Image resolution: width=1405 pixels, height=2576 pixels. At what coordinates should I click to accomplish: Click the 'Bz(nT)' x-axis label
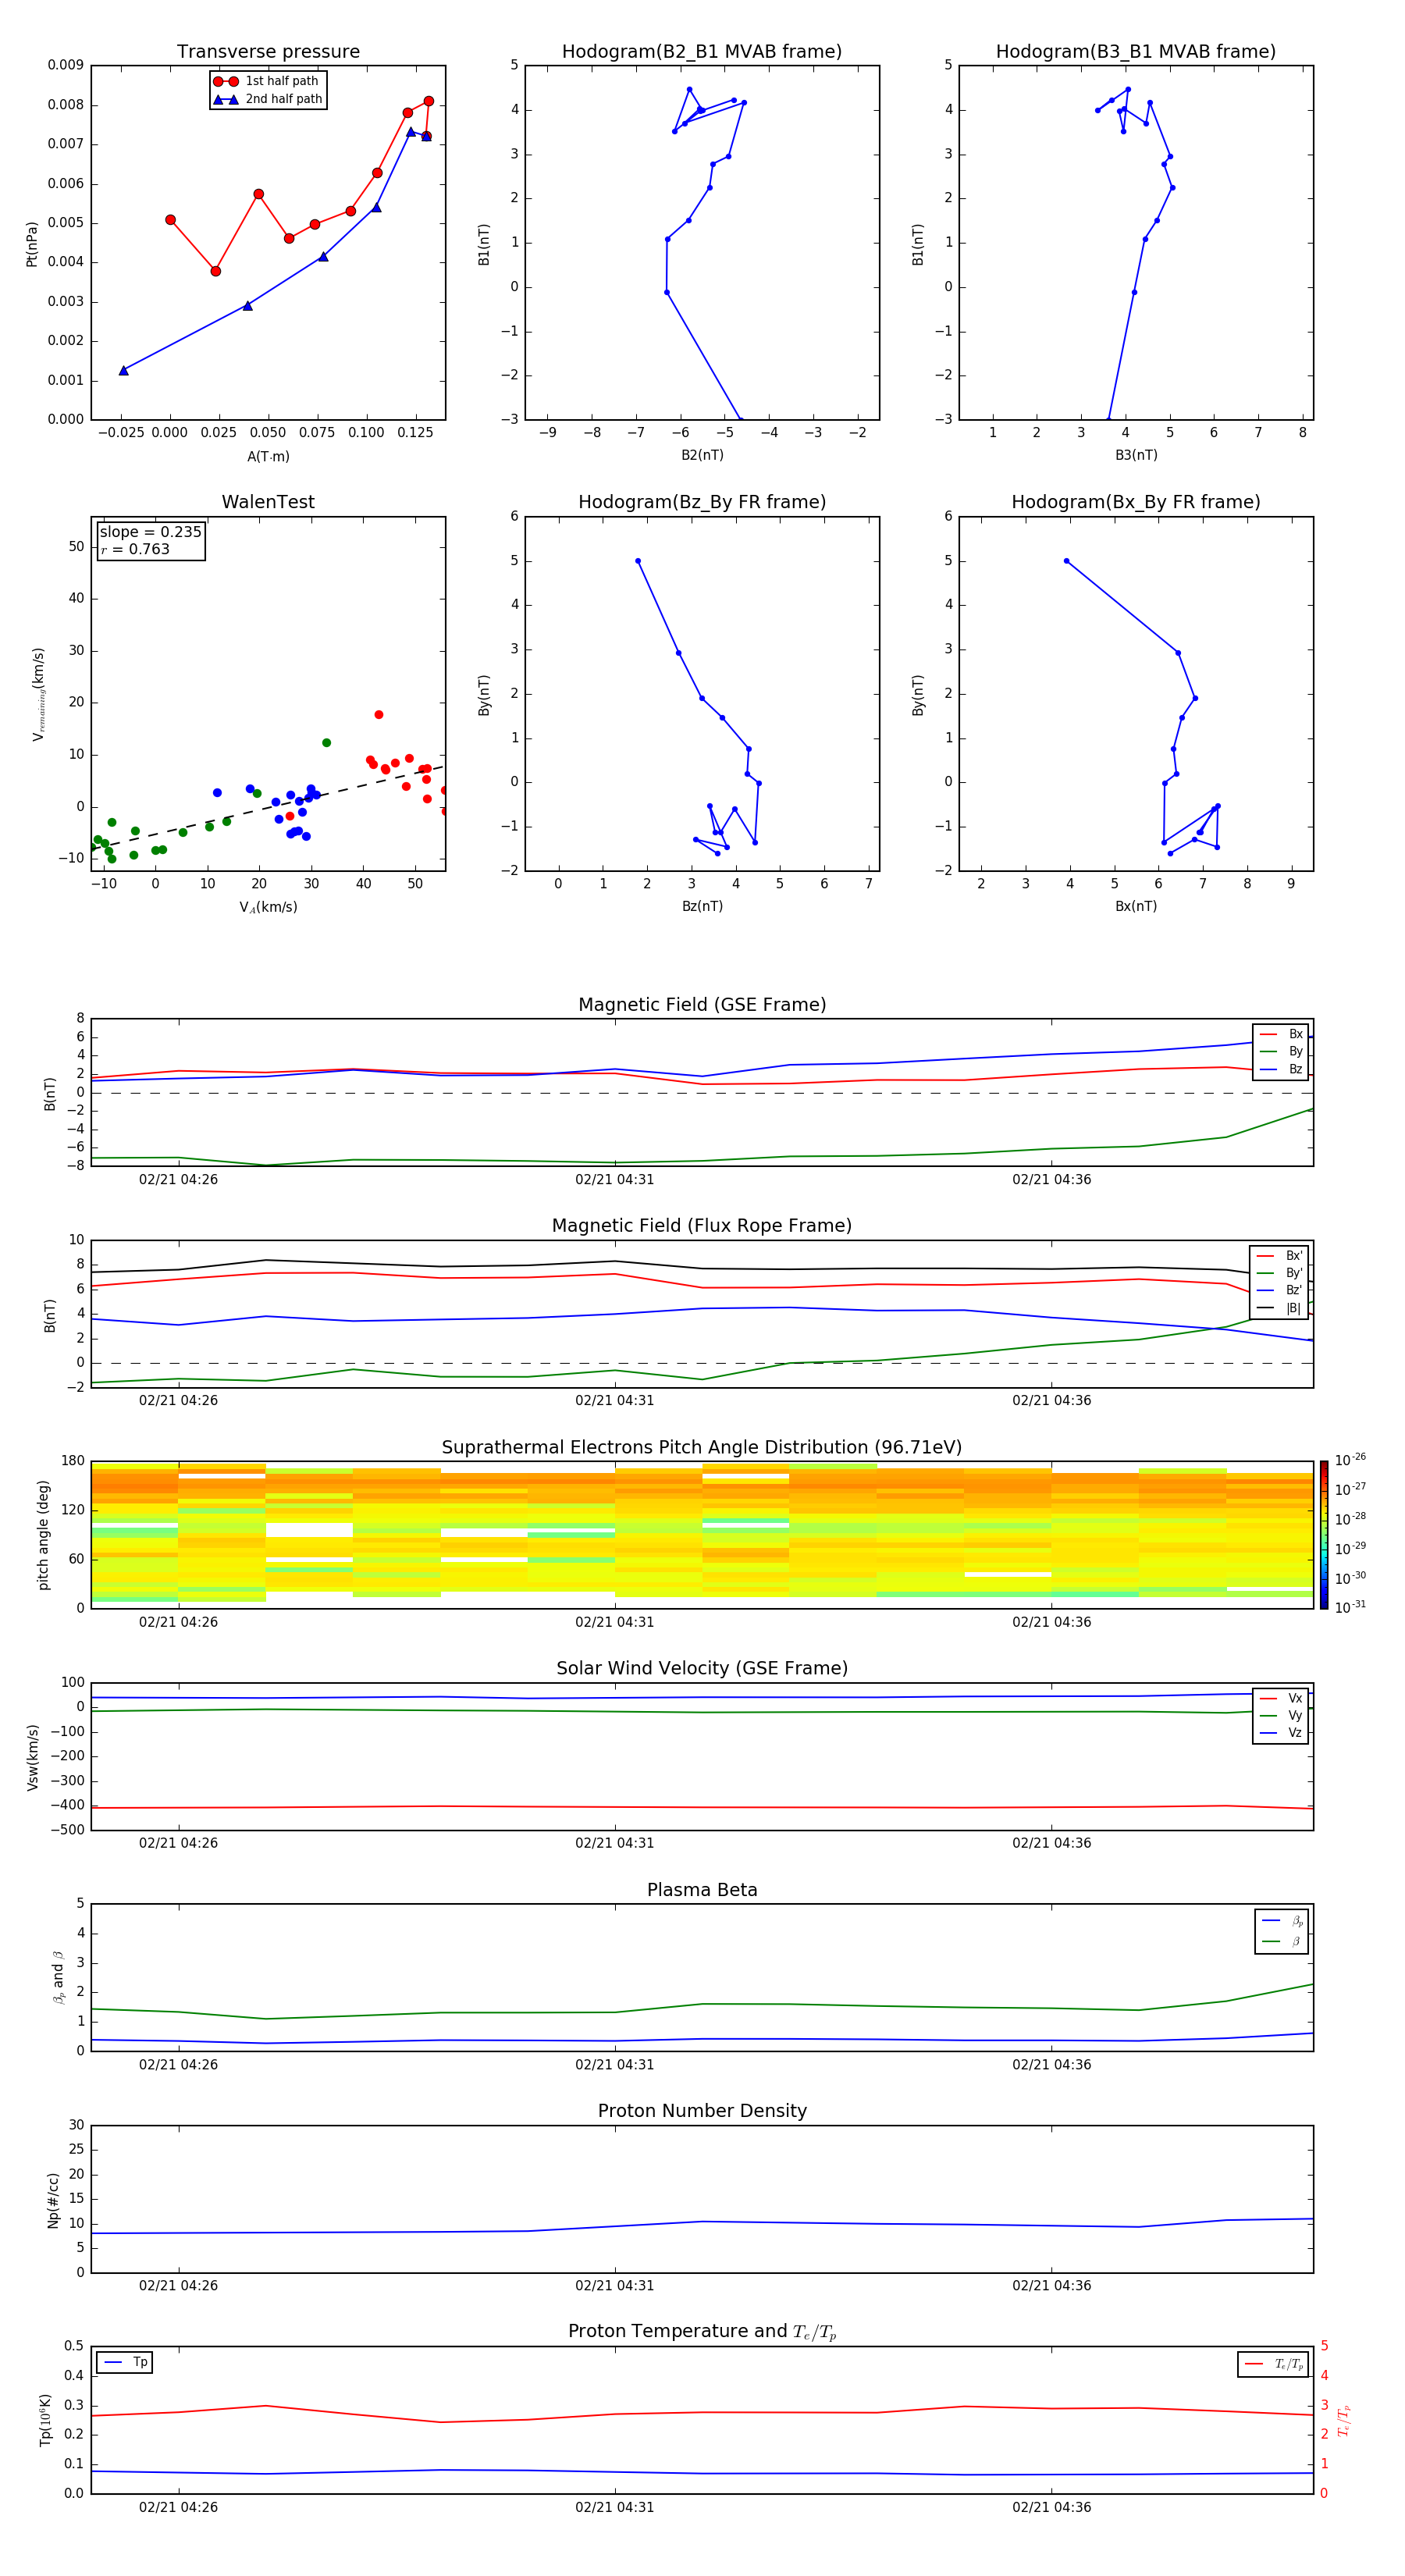702,906
